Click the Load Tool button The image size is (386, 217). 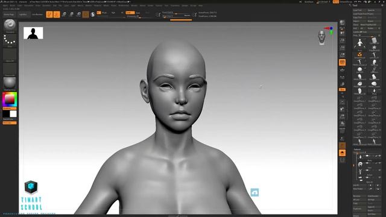[359, 10]
